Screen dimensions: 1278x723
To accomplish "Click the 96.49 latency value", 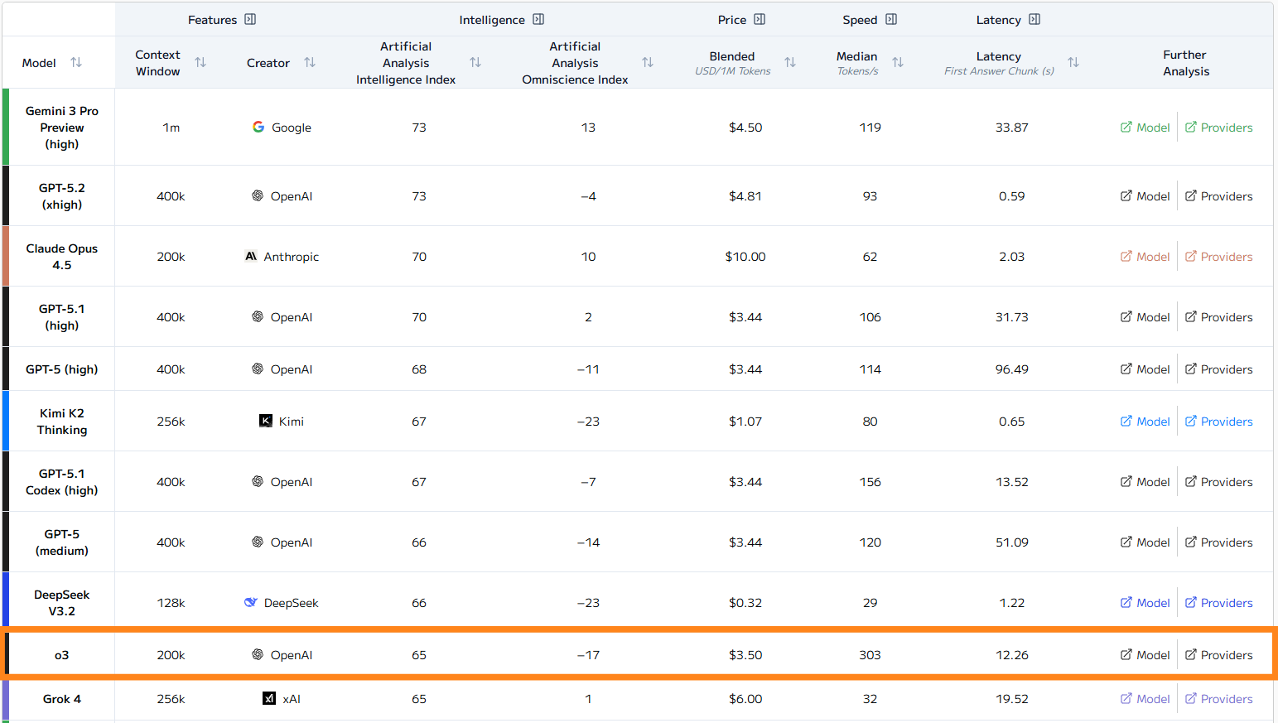I will point(1012,369).
